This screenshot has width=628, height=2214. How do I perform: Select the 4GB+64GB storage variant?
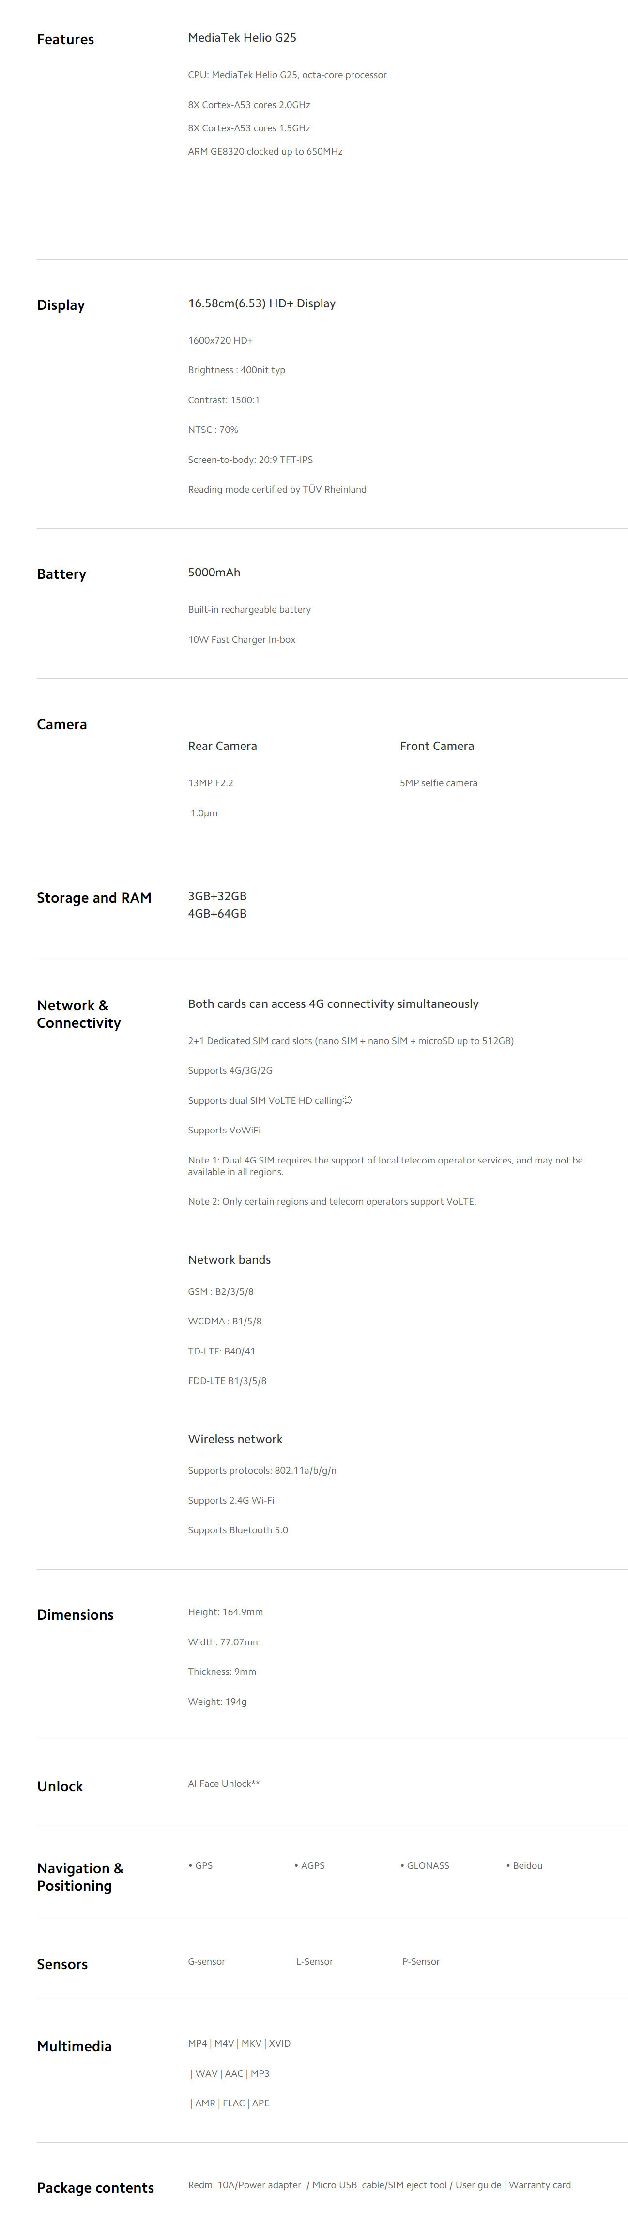tap(217, 914)
